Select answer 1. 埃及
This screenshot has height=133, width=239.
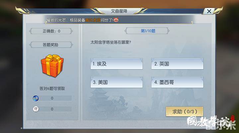[x=117, y=64]
